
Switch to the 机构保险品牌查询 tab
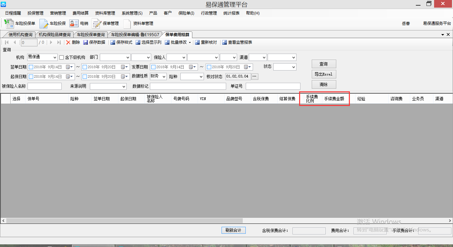[54, 34]
